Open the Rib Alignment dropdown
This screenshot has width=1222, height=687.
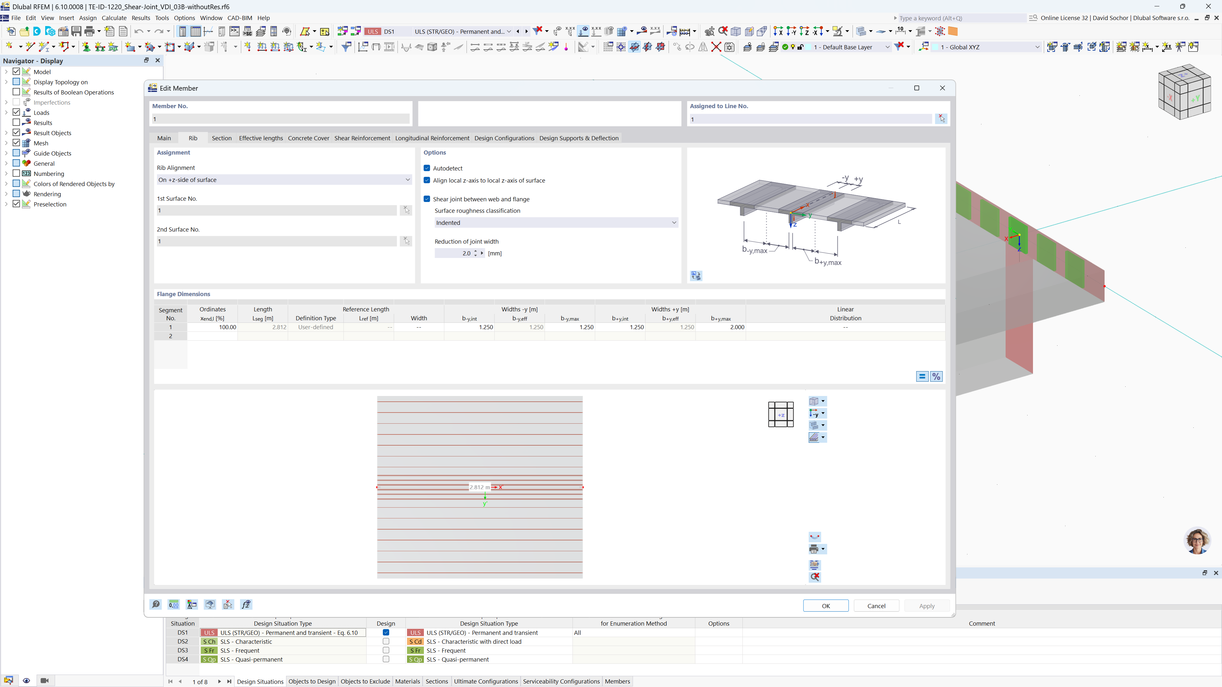(x=407, y=180)
